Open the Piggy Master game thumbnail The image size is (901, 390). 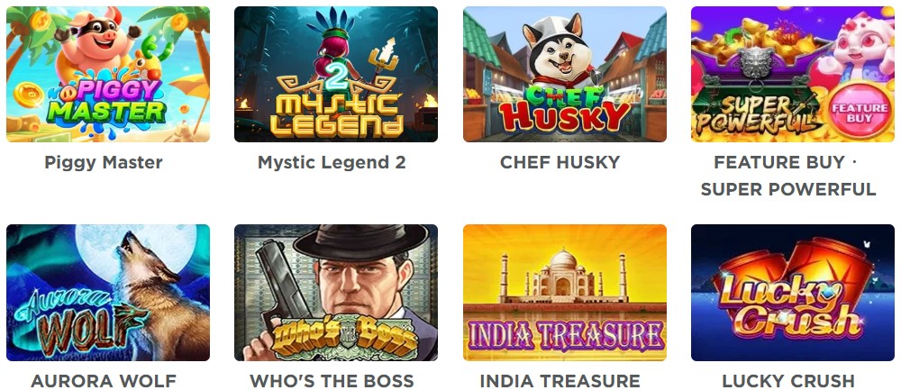[108, 74]
